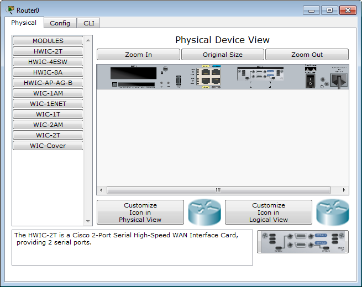Click the Original Size button
This screenshot has height=287, width=362.
[x=223, y=55]
